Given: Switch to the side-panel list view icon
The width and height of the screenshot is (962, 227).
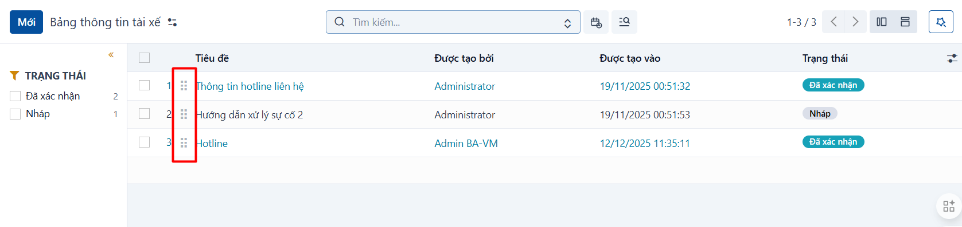Looking at the screenshot, I should pyautogui.click(x=882, y=22).
